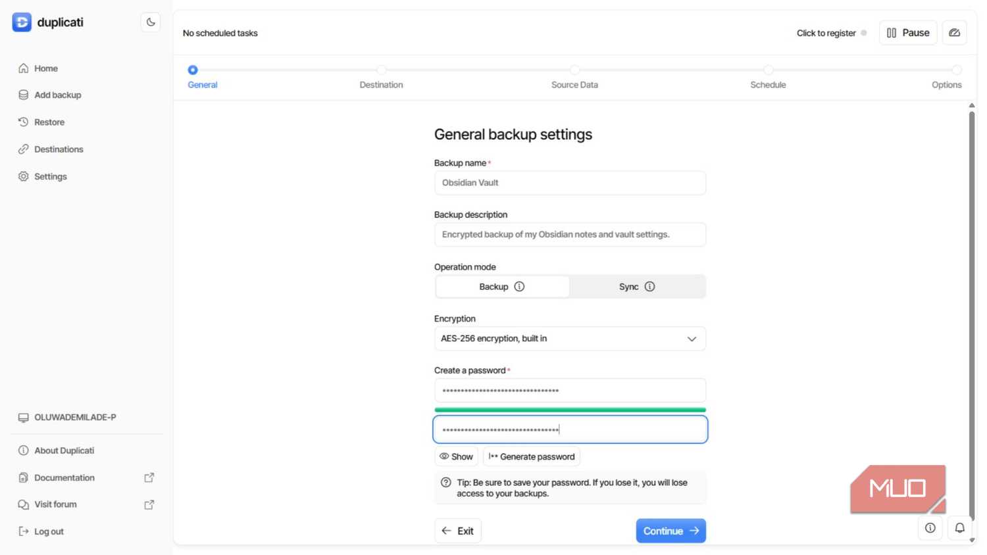Click No scheduled tasks status text

220,33
